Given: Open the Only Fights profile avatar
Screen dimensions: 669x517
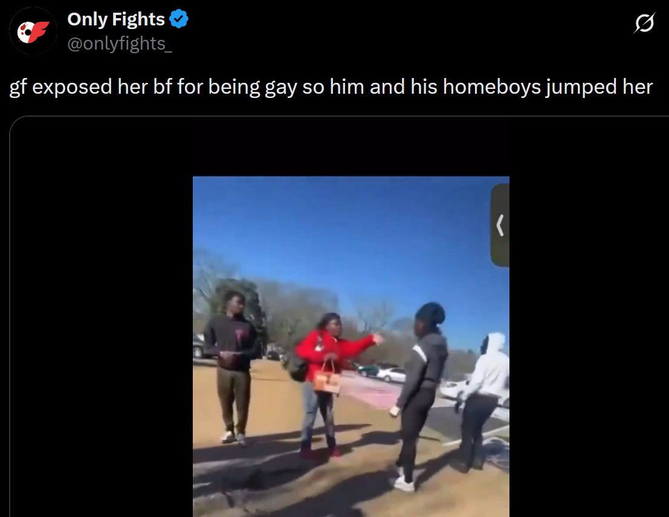Looking at the screenshot, I should 33,31.
